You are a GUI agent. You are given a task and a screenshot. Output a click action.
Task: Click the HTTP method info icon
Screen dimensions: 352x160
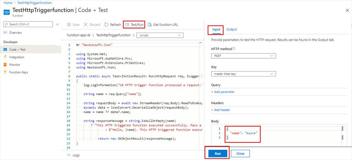pyautogui.click(x=234, y=49)
